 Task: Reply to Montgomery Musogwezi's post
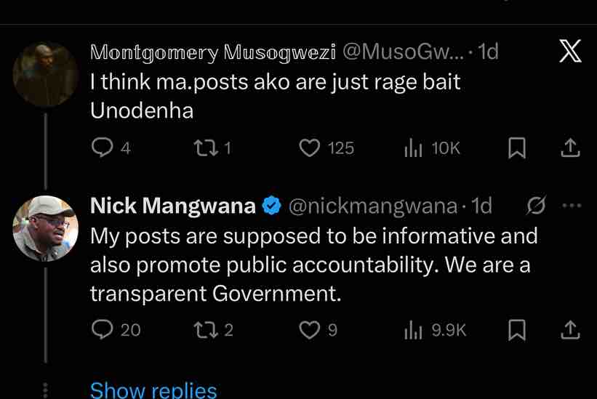101,148
